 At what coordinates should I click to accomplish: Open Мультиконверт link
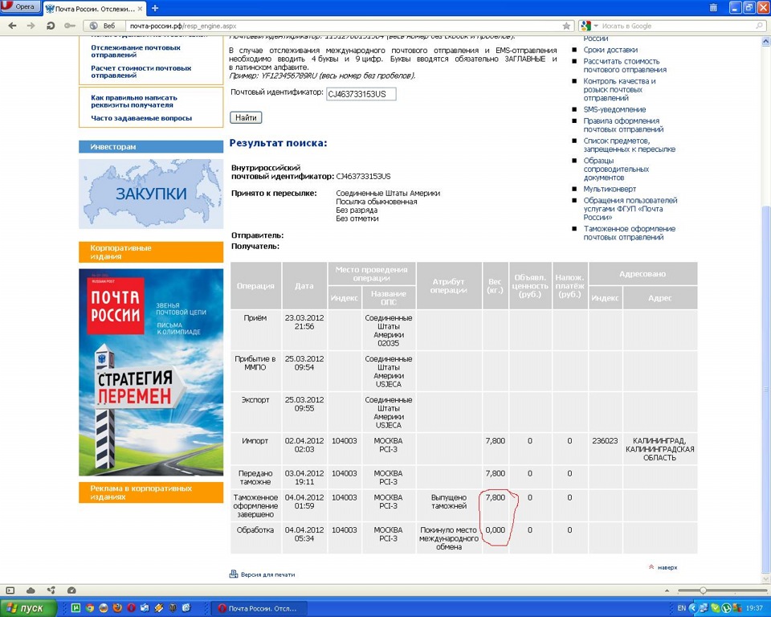click(610, 189)
